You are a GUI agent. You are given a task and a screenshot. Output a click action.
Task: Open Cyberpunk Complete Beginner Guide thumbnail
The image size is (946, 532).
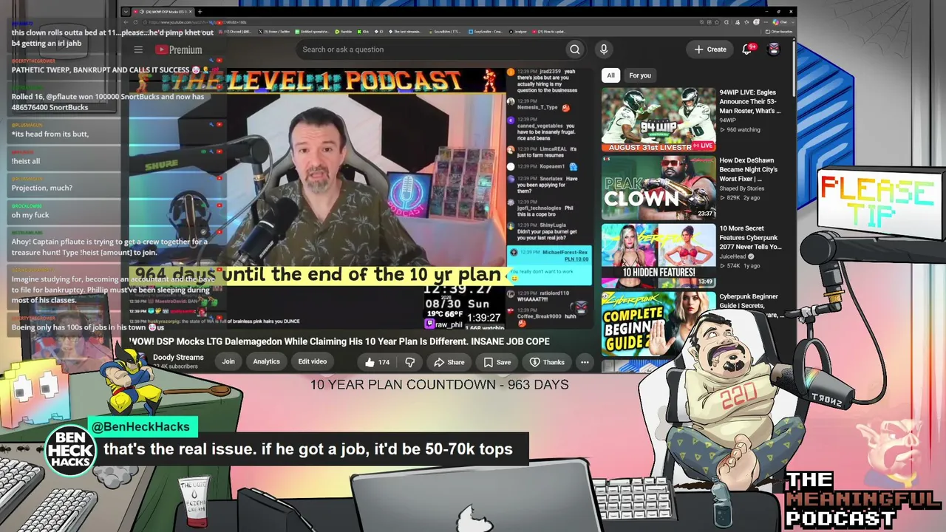(659, 324)
